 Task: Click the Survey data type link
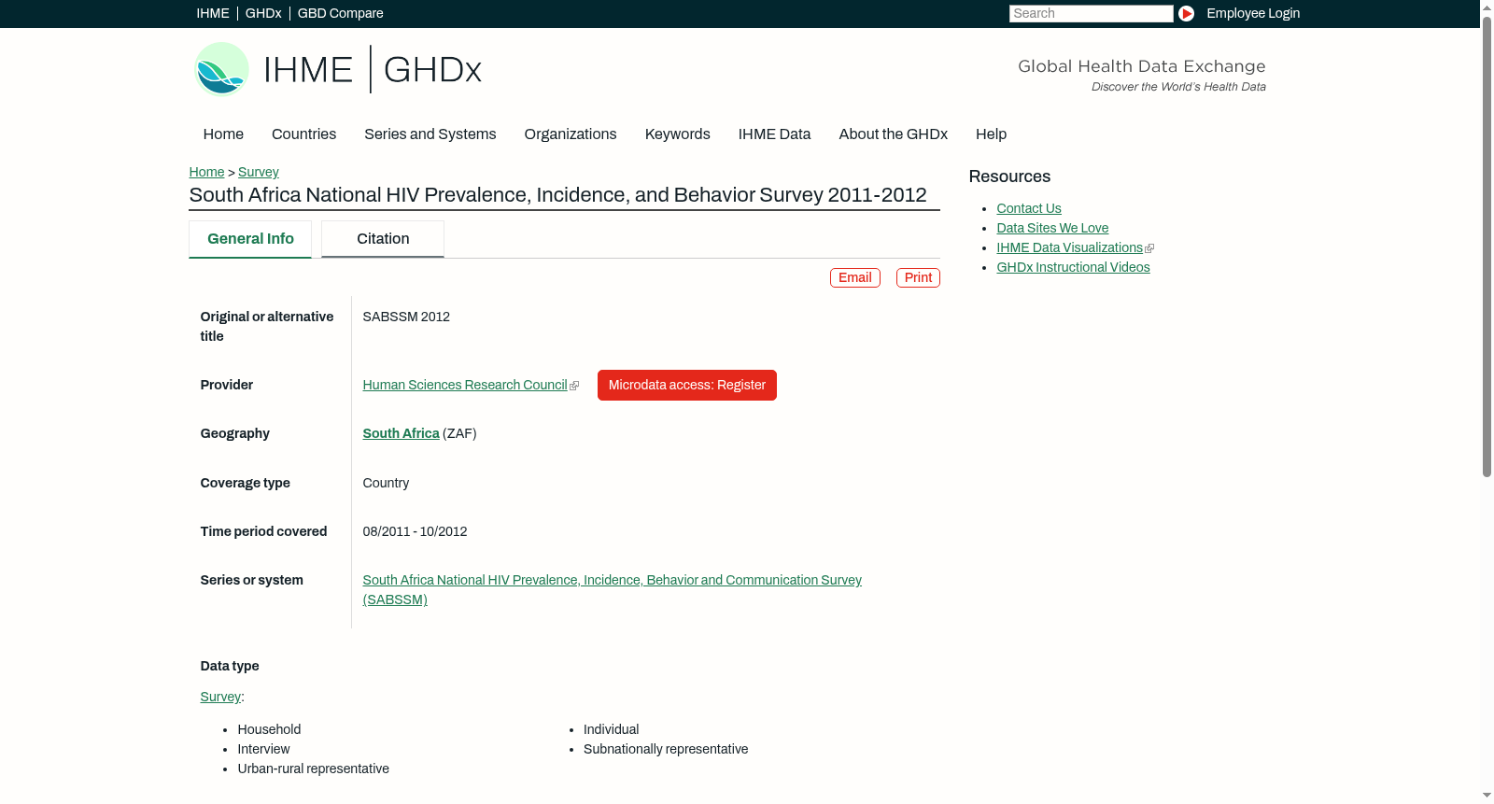click(220, 697)
